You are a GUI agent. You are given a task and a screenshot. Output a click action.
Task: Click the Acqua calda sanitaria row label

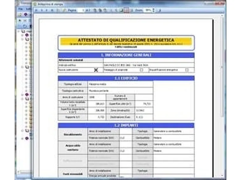73,148
